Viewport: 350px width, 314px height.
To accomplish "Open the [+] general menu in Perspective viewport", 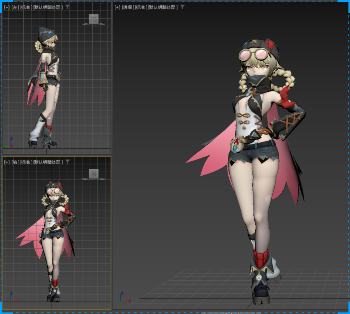I will (x=118, y=7).
